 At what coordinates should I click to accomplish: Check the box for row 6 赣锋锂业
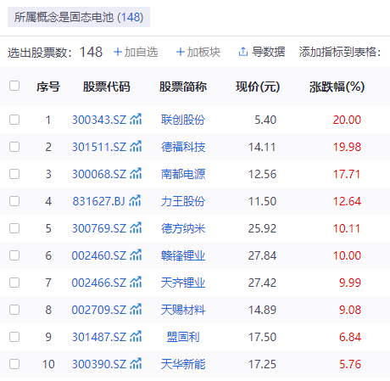(x=14, y=255)
